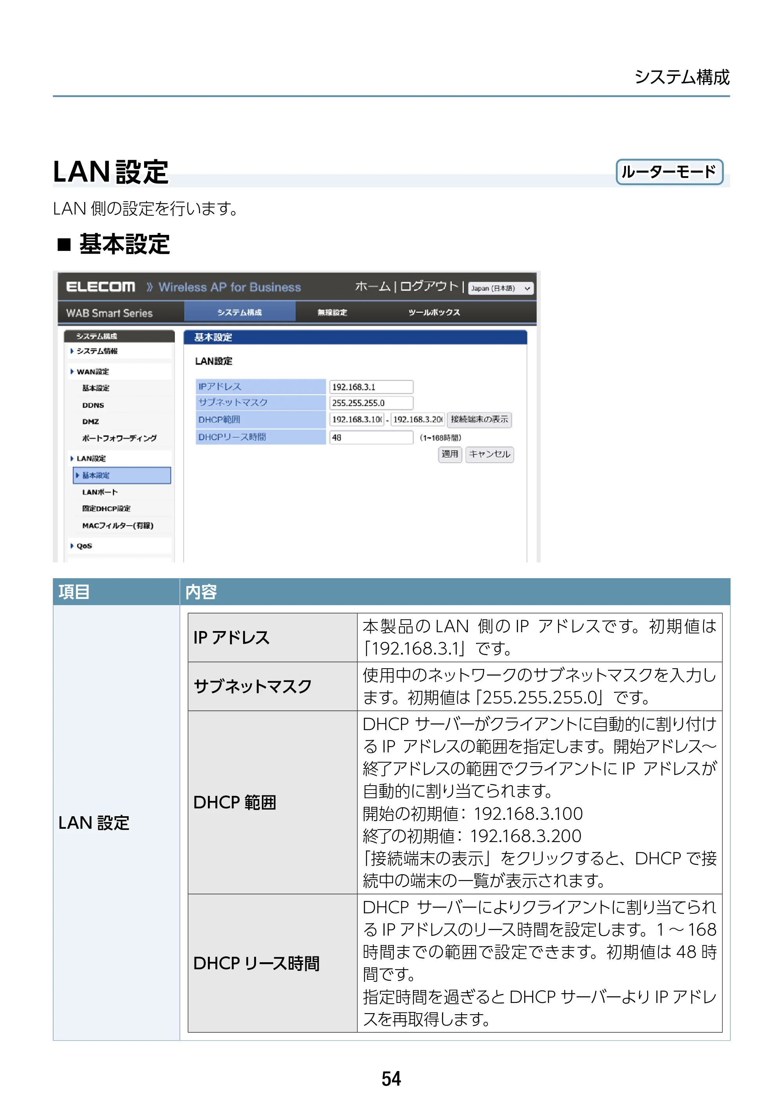Click the IPアドレス field 192.168.3.1
The image size is (783, 1111).
tap(371, 387)
